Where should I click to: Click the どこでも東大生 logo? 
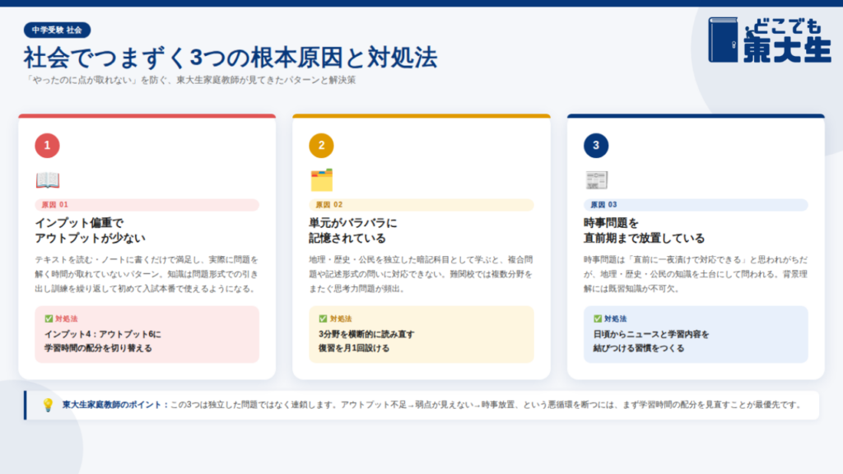click(x=770, y=39)
